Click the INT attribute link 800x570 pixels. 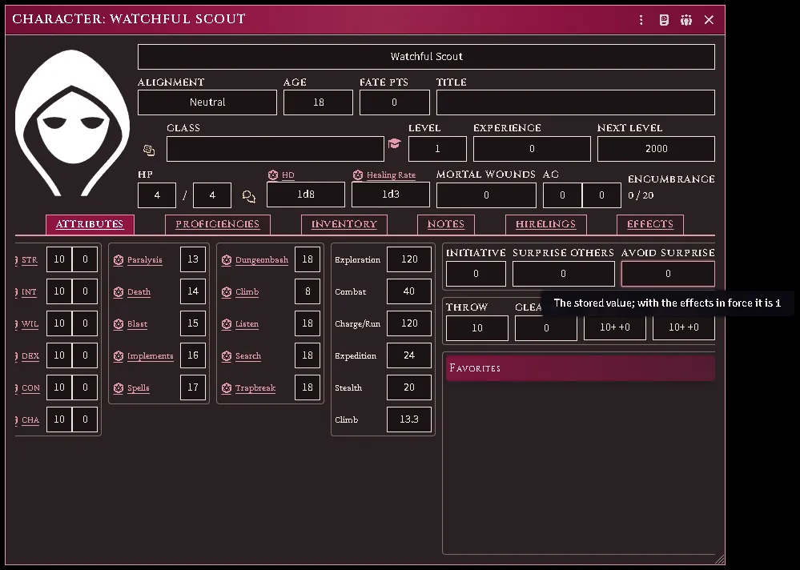pos(29,292)
